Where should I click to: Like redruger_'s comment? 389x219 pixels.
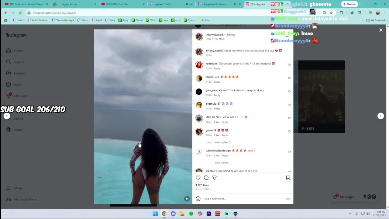coord(289,65)
